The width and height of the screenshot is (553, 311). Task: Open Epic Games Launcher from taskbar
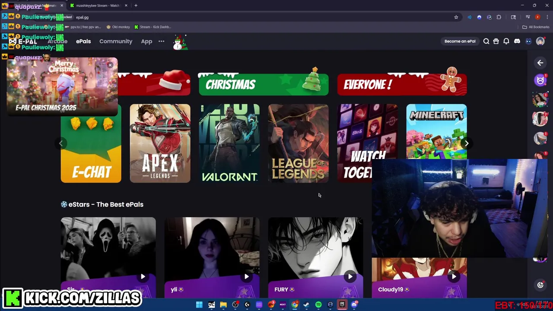tap(342, 305)
